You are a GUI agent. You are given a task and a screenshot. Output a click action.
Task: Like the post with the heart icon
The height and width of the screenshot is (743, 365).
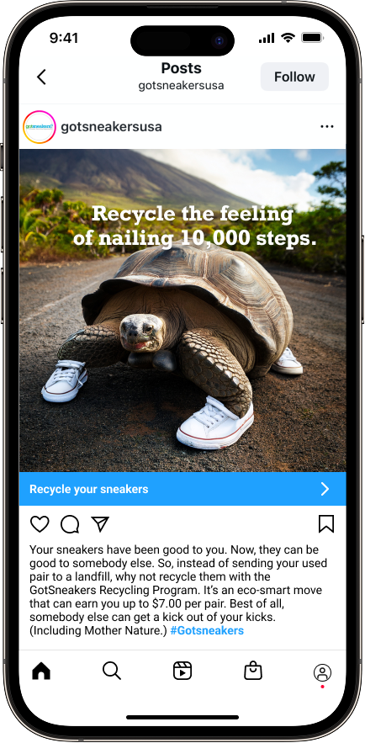pyautogui.click(x=40, y=524)
